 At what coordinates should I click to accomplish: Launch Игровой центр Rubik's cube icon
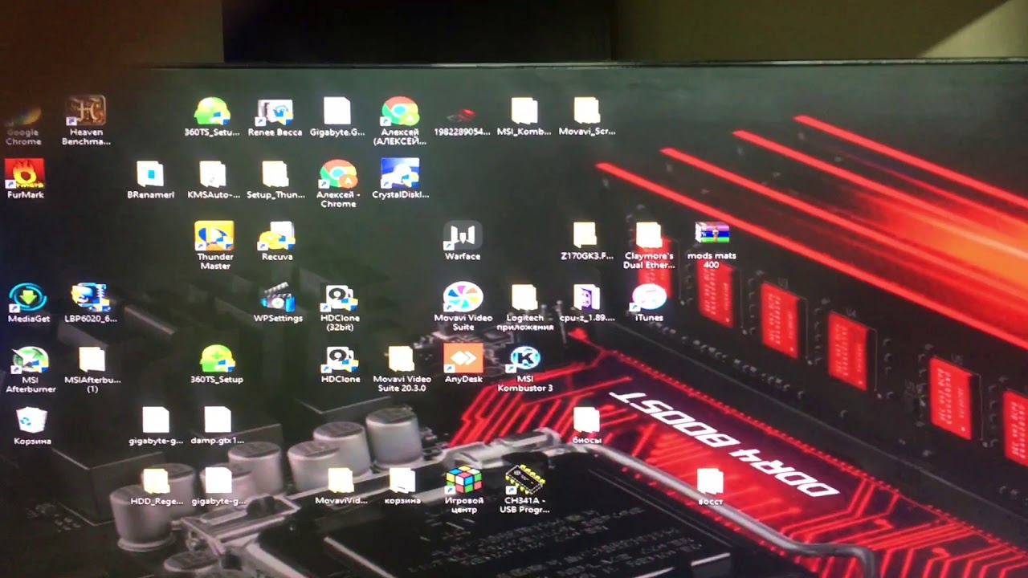(x=464, y=490)
